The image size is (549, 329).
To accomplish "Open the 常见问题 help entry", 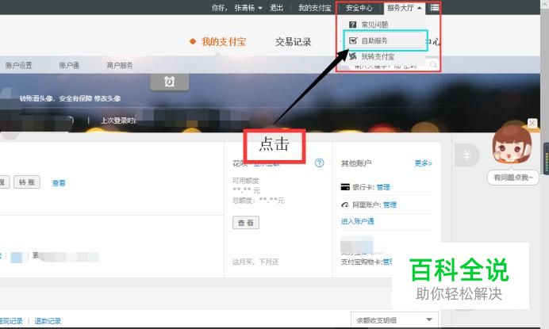I will click(374, 25).
